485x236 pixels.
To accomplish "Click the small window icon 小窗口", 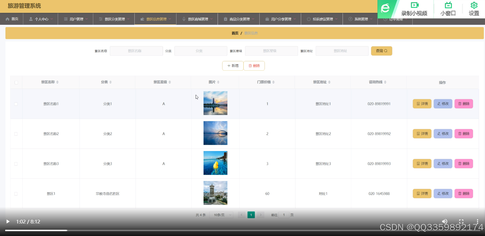I will (x=448, y=5).
